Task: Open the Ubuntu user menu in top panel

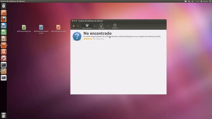Action: tap(204, 1)
